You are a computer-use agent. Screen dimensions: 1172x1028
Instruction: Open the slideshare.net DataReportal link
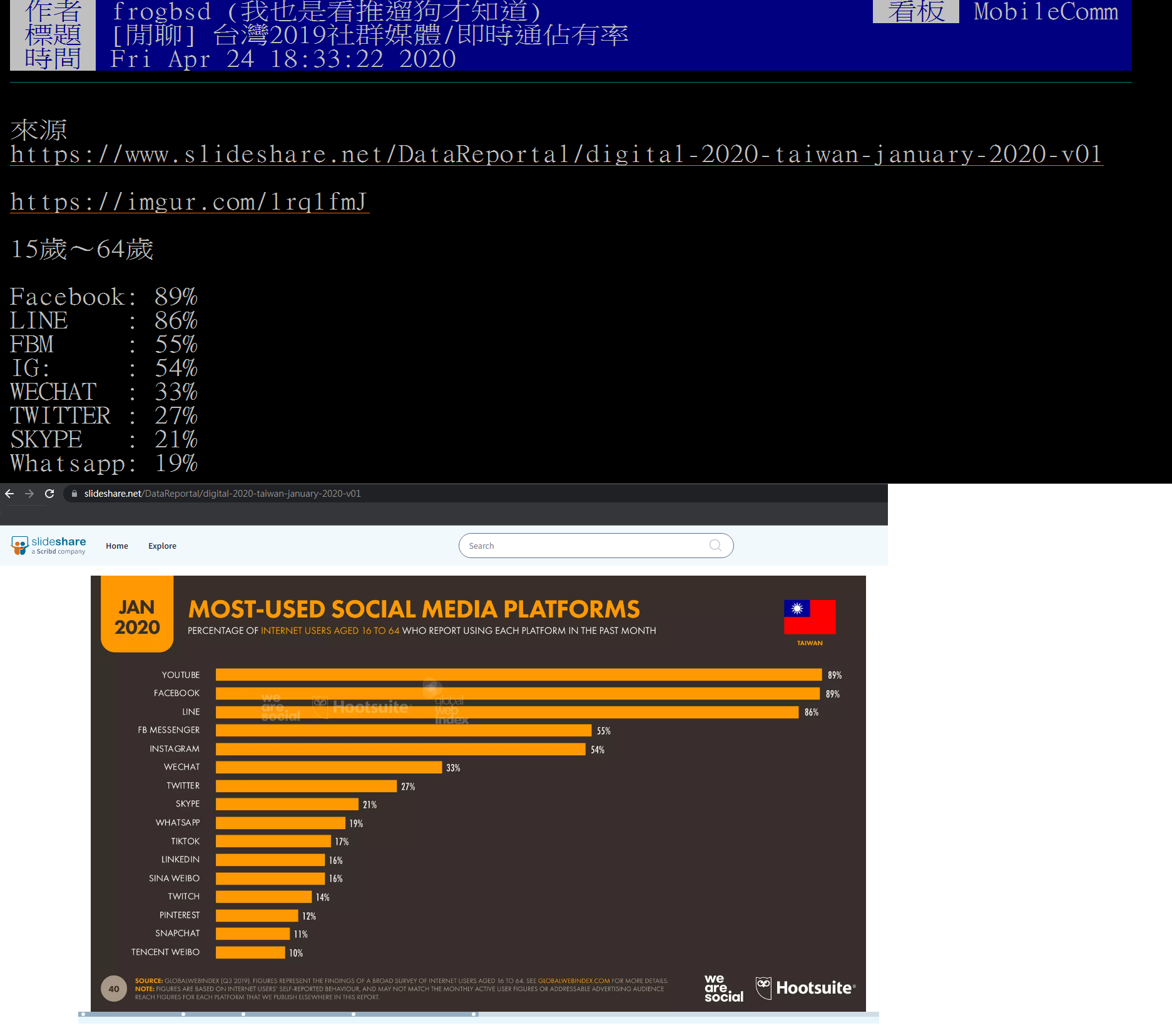point(556,155)
